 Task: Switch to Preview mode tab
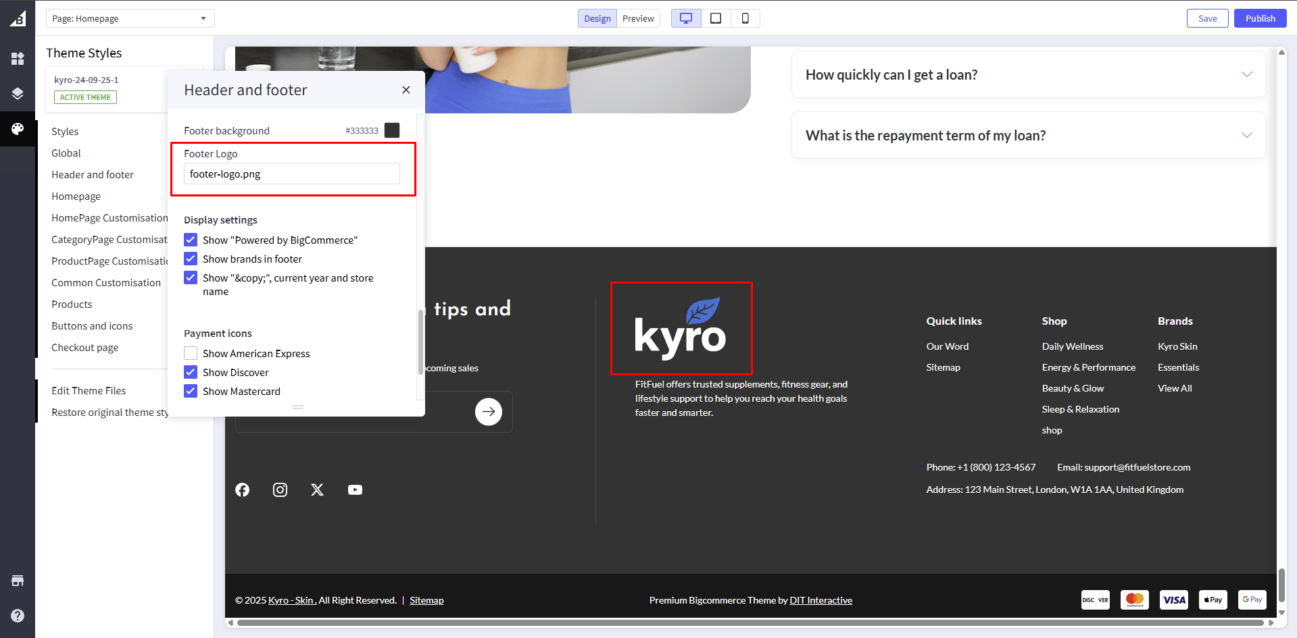(x=638, y=18)
